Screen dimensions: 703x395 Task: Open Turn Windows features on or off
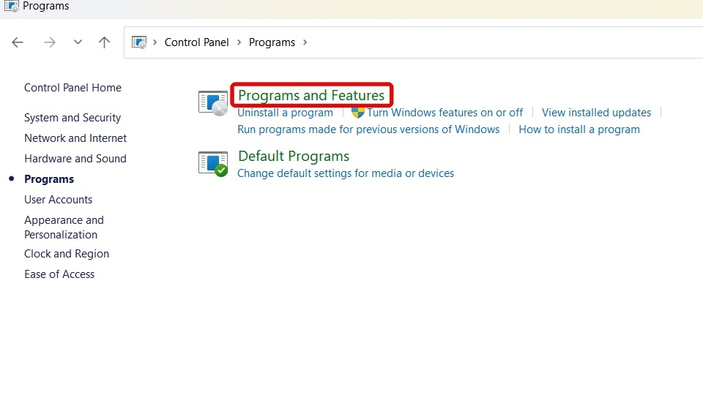pyautogui.click(x=445, y=113)
